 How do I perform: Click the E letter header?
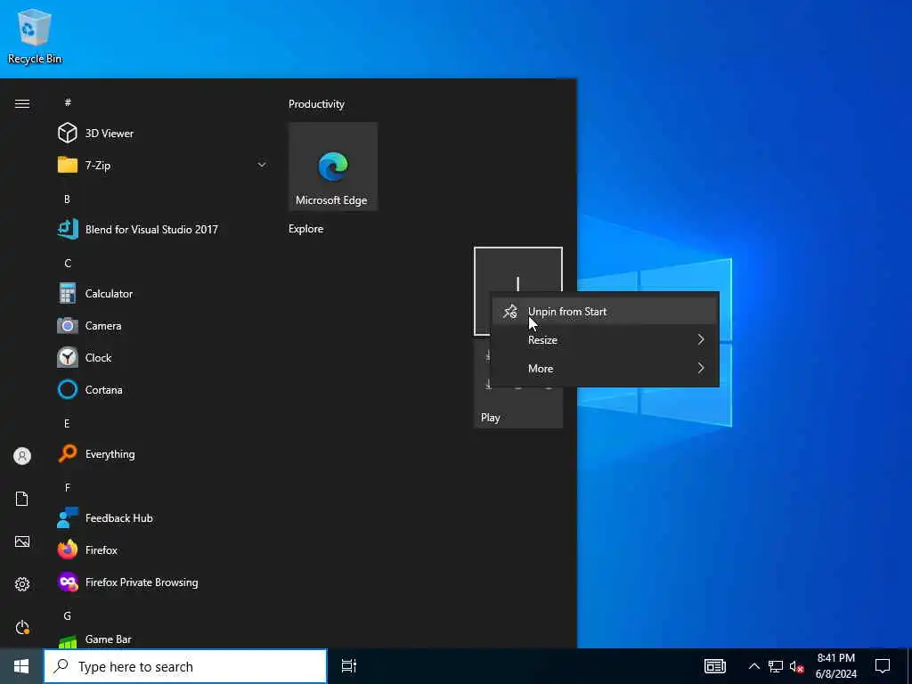point(67,423)
